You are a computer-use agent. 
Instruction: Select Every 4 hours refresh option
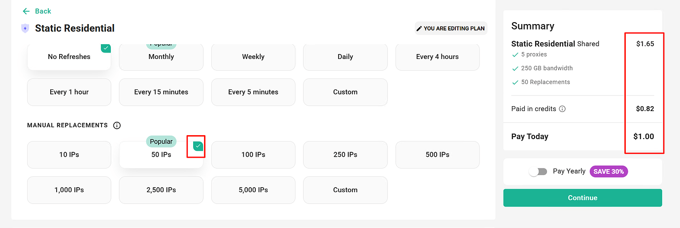437,57
